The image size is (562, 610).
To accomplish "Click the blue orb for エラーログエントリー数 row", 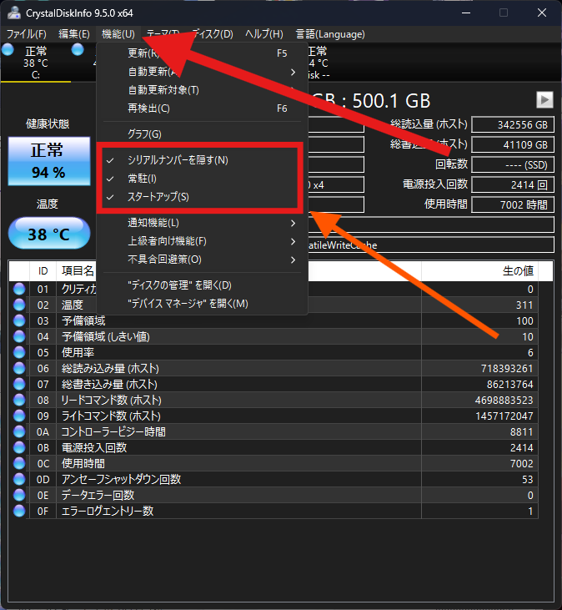I will (x=20, y=511).
